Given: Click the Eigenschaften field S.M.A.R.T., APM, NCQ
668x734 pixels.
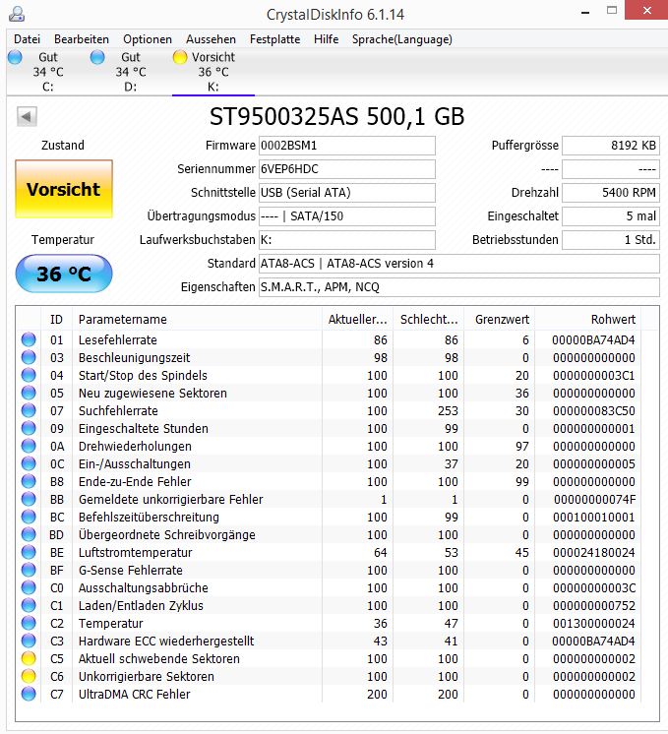Looking at the screenshot, I should (459, 287).
